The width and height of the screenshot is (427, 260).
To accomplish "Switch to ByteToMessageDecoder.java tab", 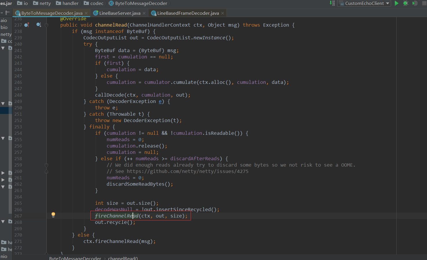I will tap(52, 13).
